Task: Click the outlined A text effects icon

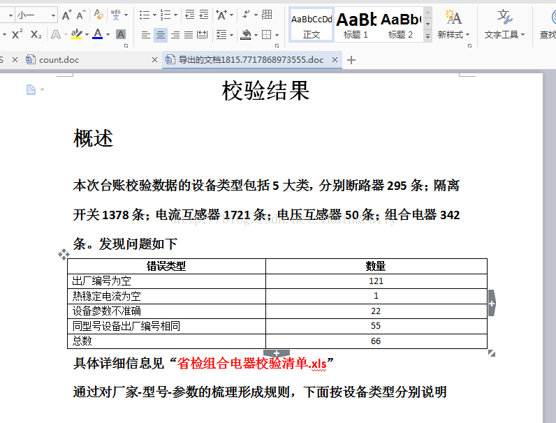Action: [x=56, y=34]
